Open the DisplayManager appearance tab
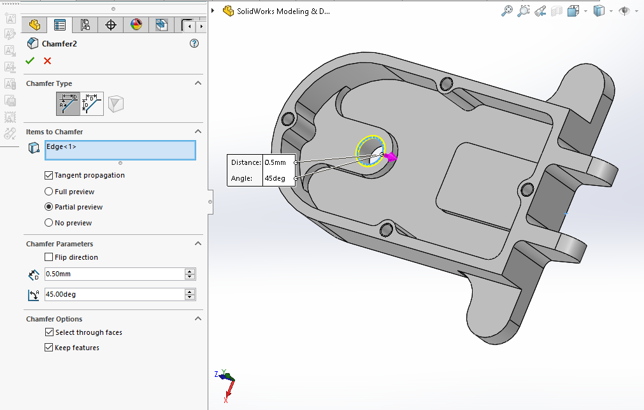This screenshot has width=644, height=410. click(x=136, y=25)
